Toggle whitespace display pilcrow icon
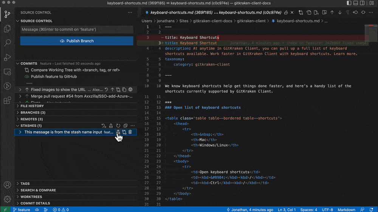378x212 pixels. tap(348, 12)
